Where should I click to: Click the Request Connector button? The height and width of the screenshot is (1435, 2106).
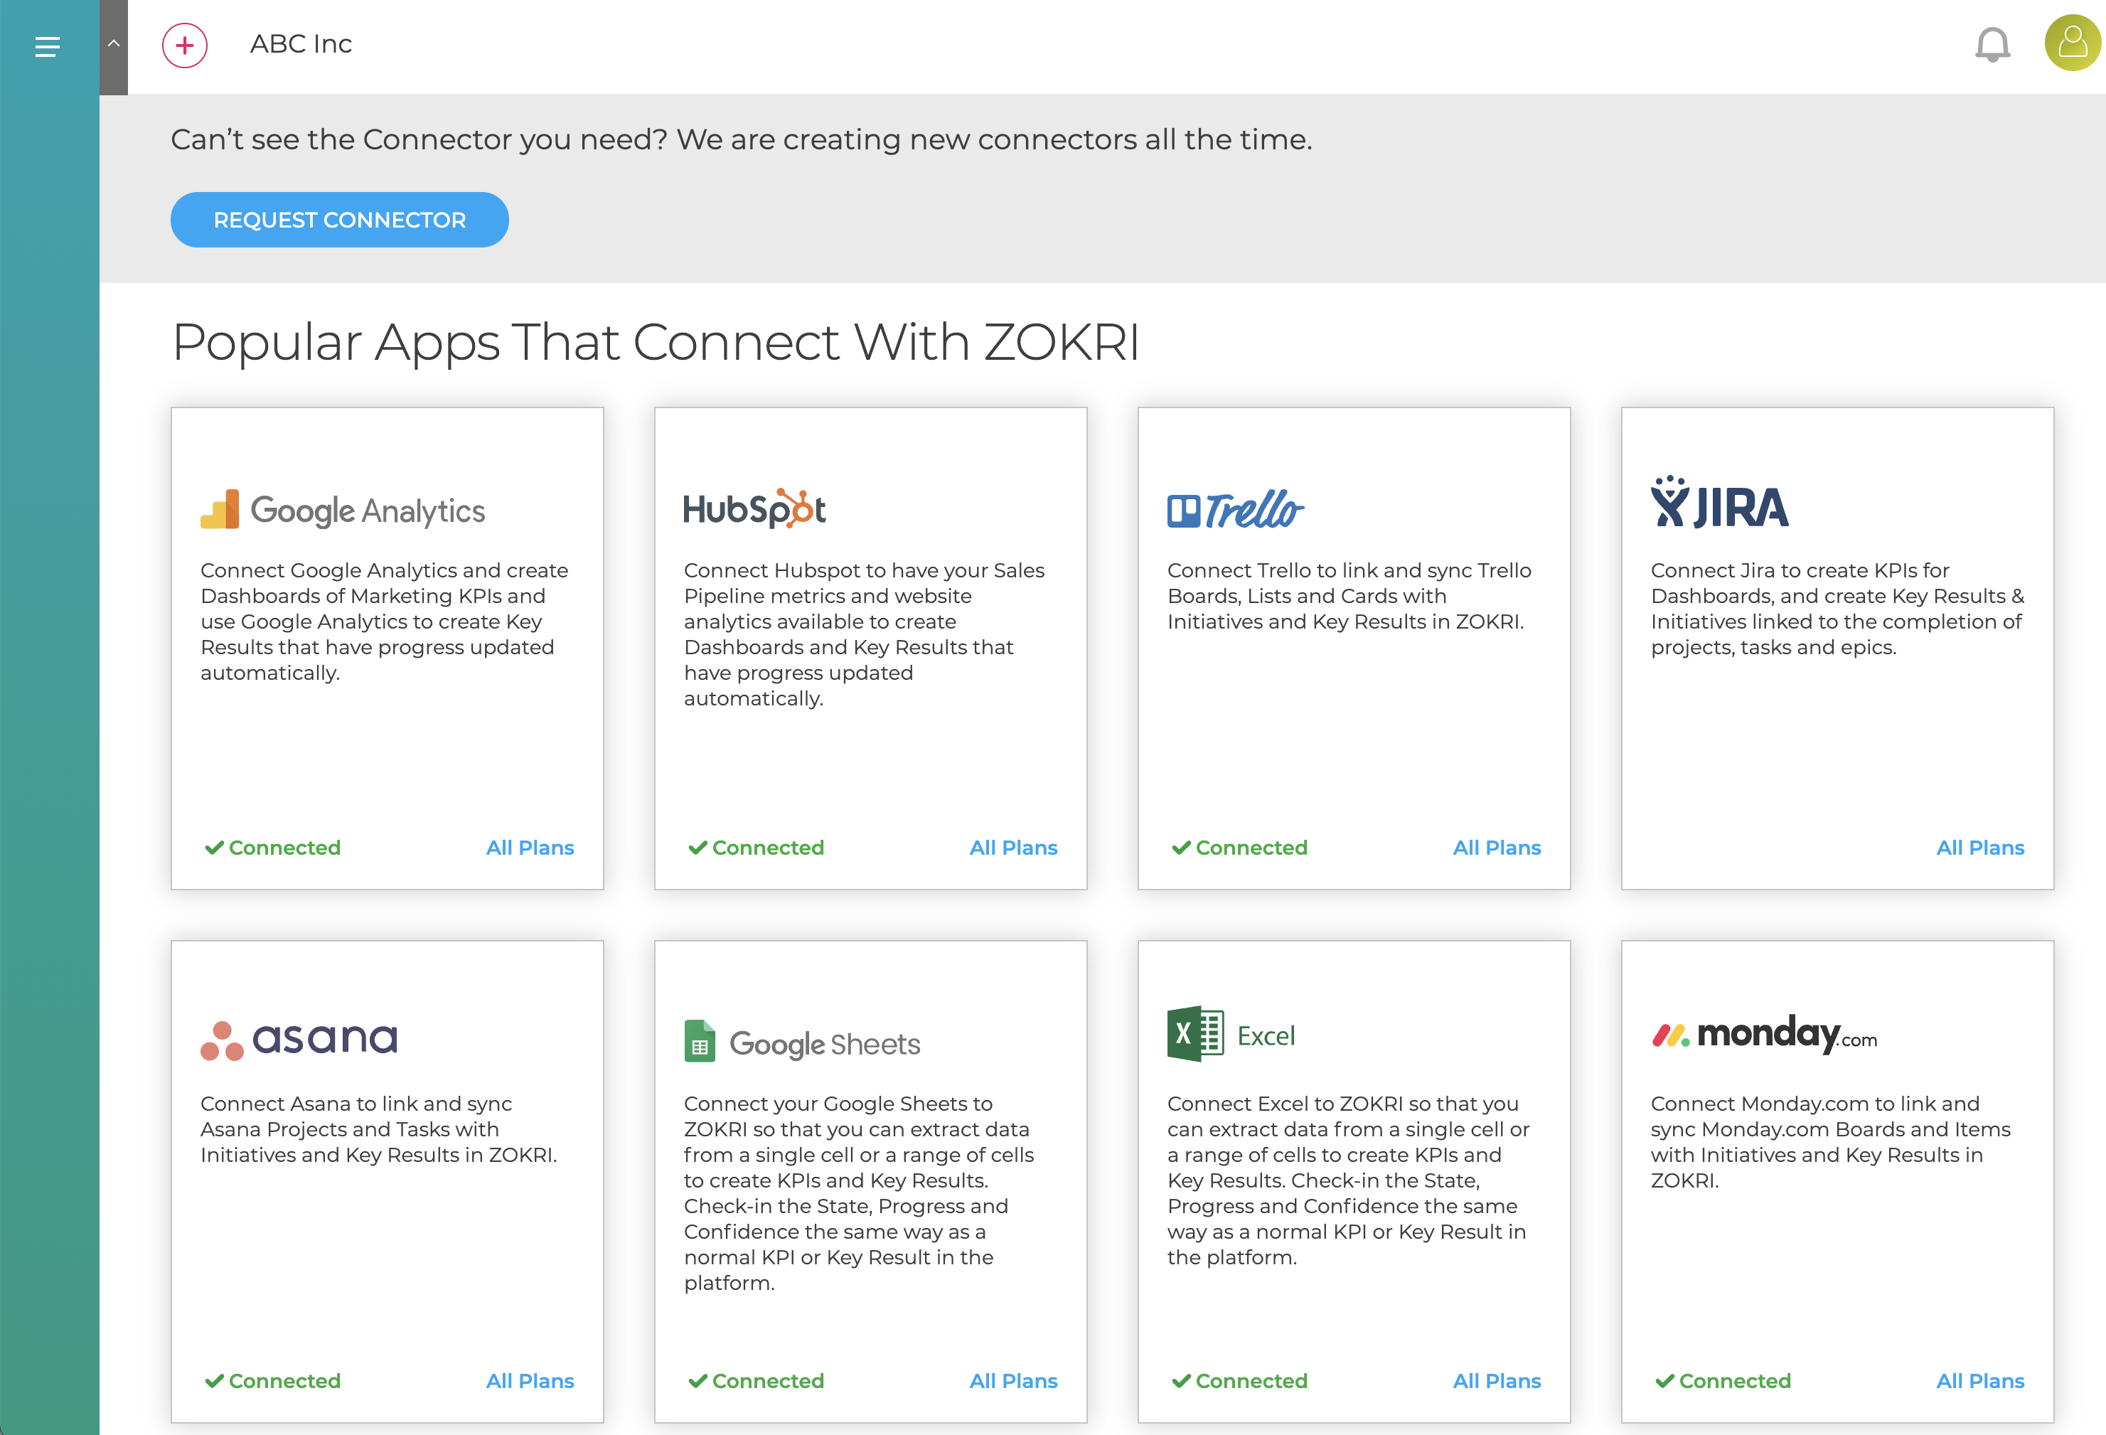340,220
